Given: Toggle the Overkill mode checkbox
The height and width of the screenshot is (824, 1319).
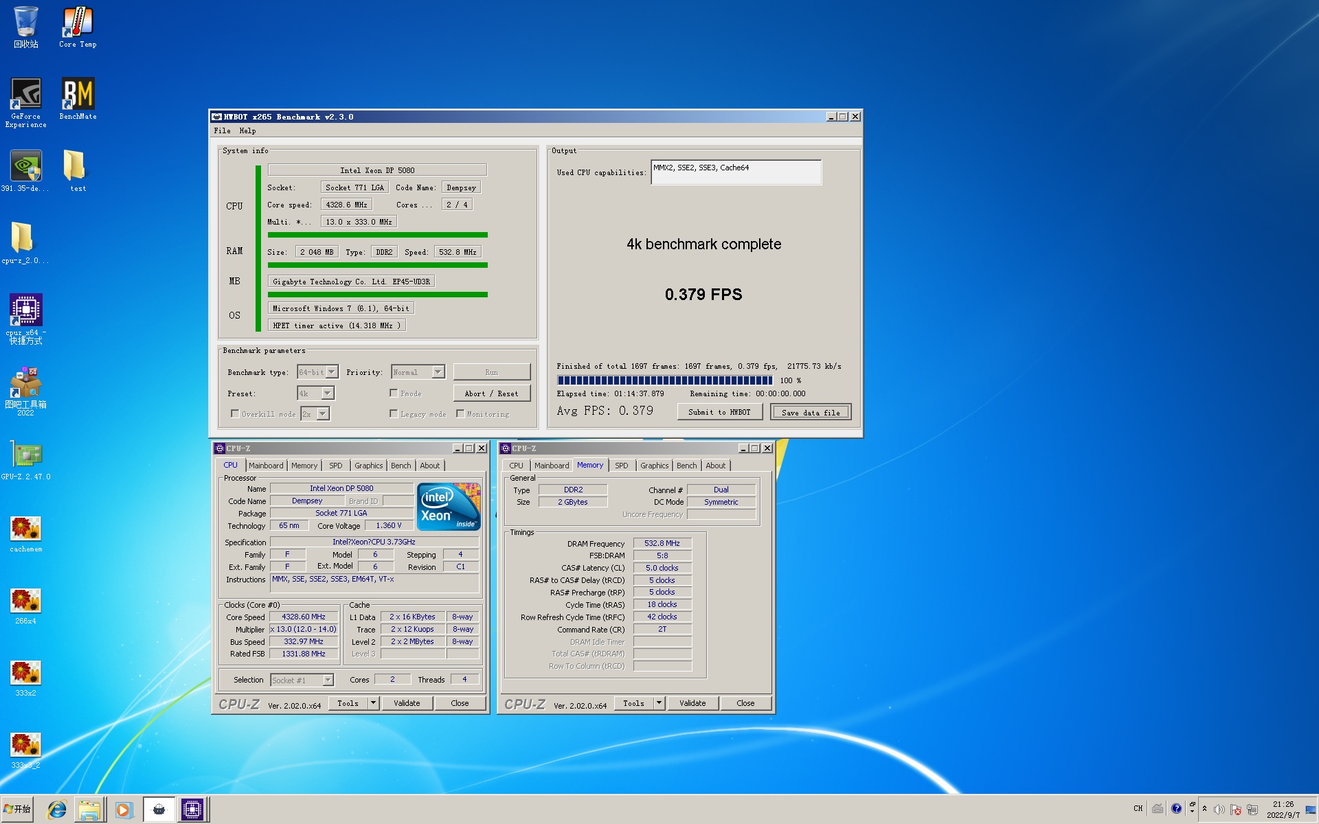Looking at the screenshot, I should (x=235, y=413).
